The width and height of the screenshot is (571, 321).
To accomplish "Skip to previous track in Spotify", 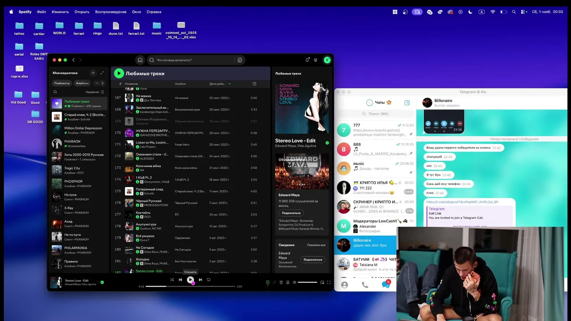I will click(180, 280).
